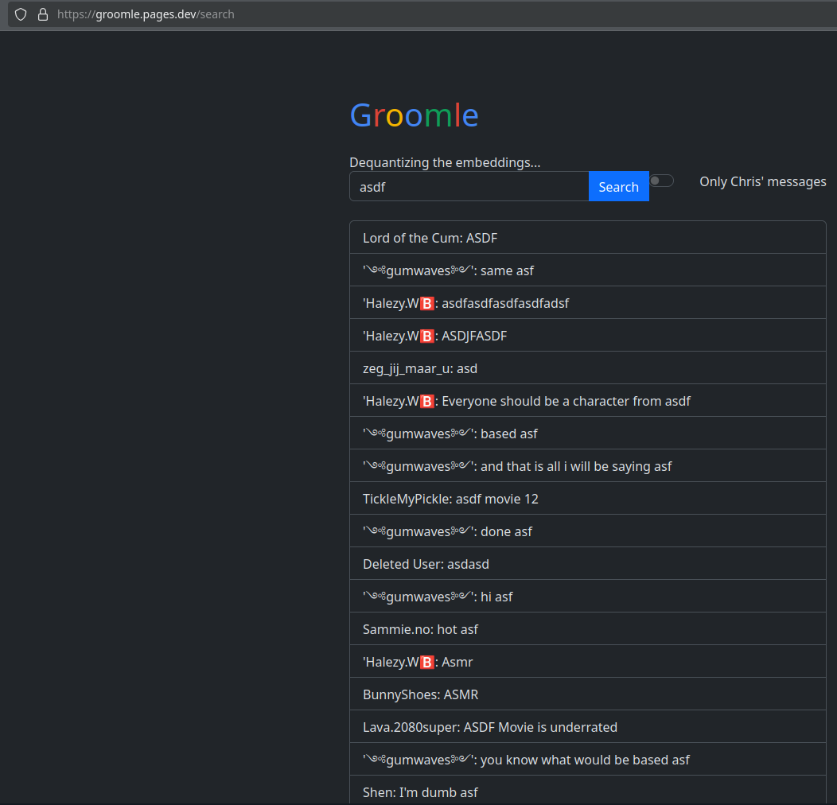Select the BunnyShoes ASMR result
Image resolution: width=837 pixels, height=805 pixels.
(588, 694)
